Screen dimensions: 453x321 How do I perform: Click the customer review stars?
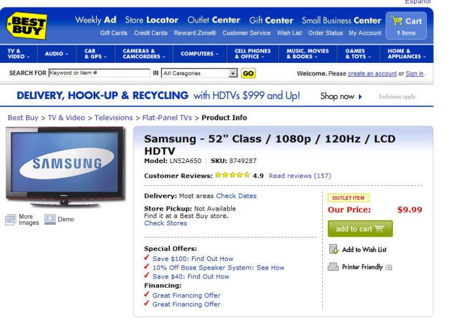pyautogui.click(x=232, y=176)
